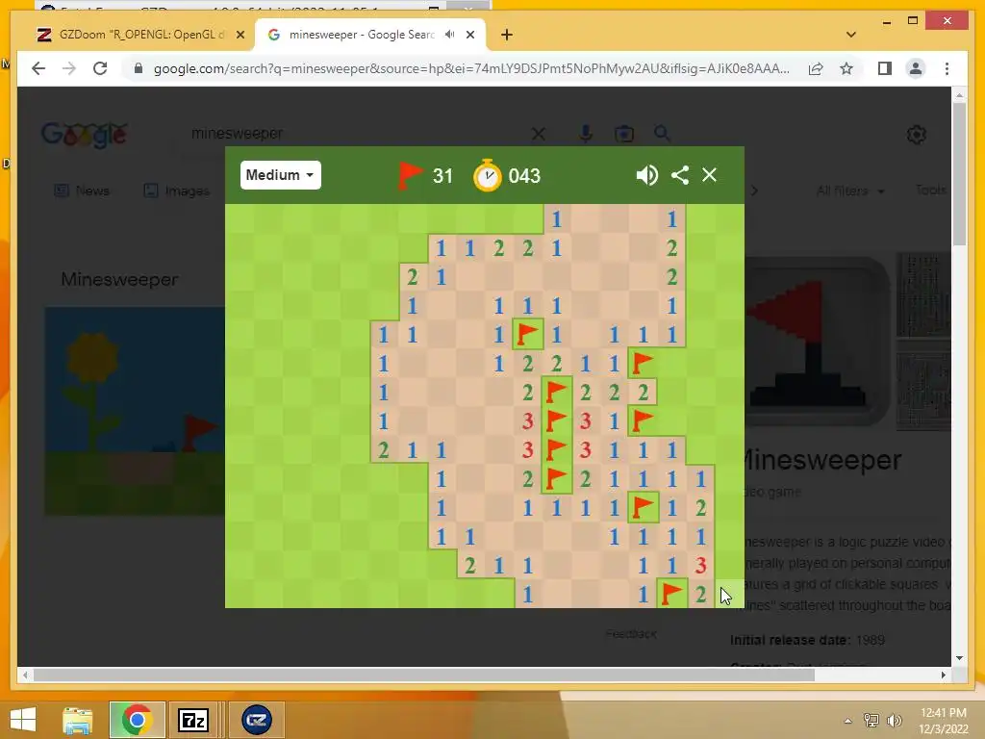Click the system volume tray icon
Image resolution: width=985 pixels, height=739 pixels.
pyautogui.click(x=894, y=721)
